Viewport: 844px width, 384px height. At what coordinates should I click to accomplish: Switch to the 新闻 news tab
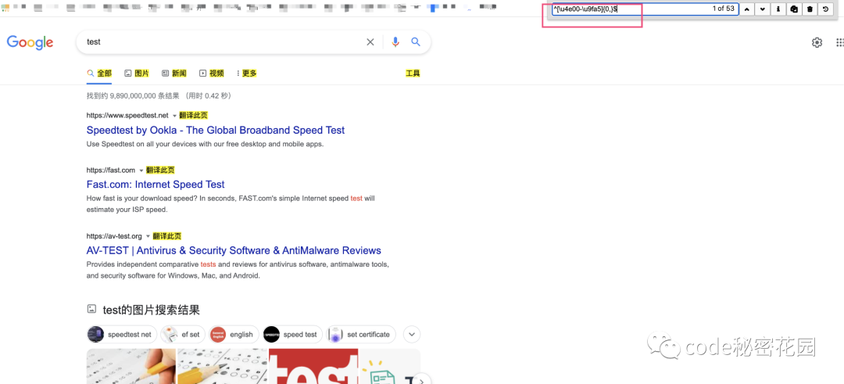point(173,74)
